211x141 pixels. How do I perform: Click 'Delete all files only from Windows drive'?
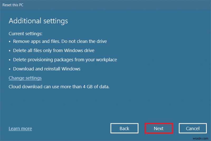pyautogui.click(x=54, y=50)
